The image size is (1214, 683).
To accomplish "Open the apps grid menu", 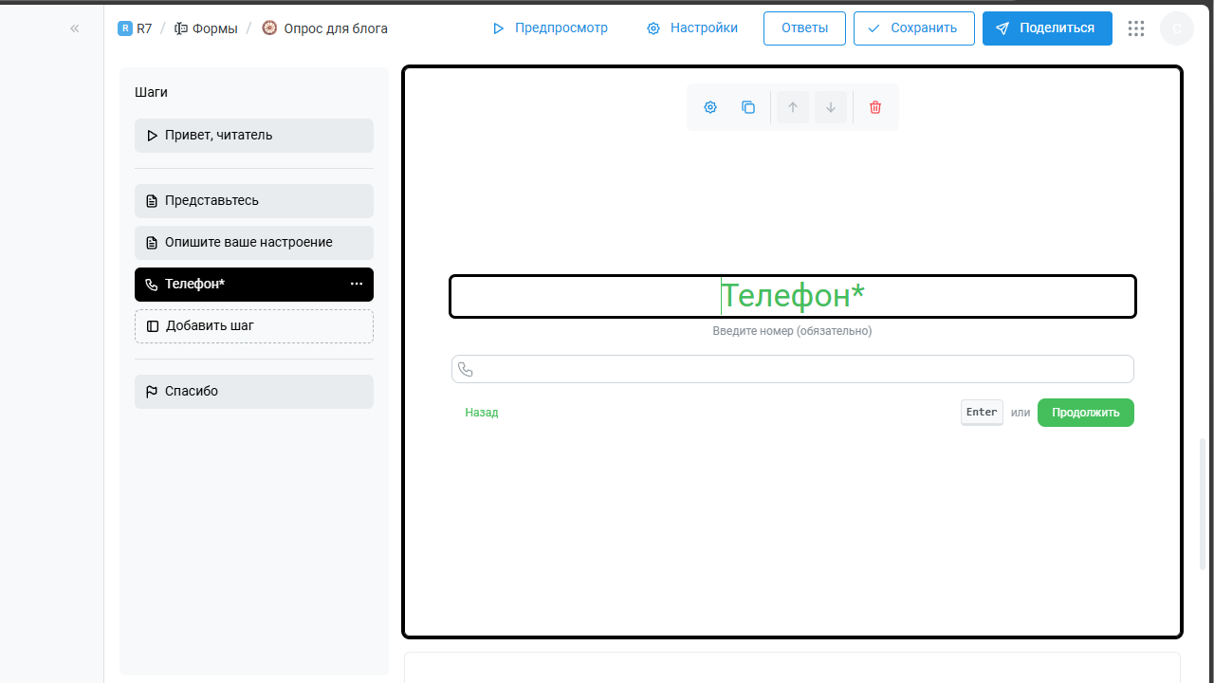I will [x=1136, y=28].
